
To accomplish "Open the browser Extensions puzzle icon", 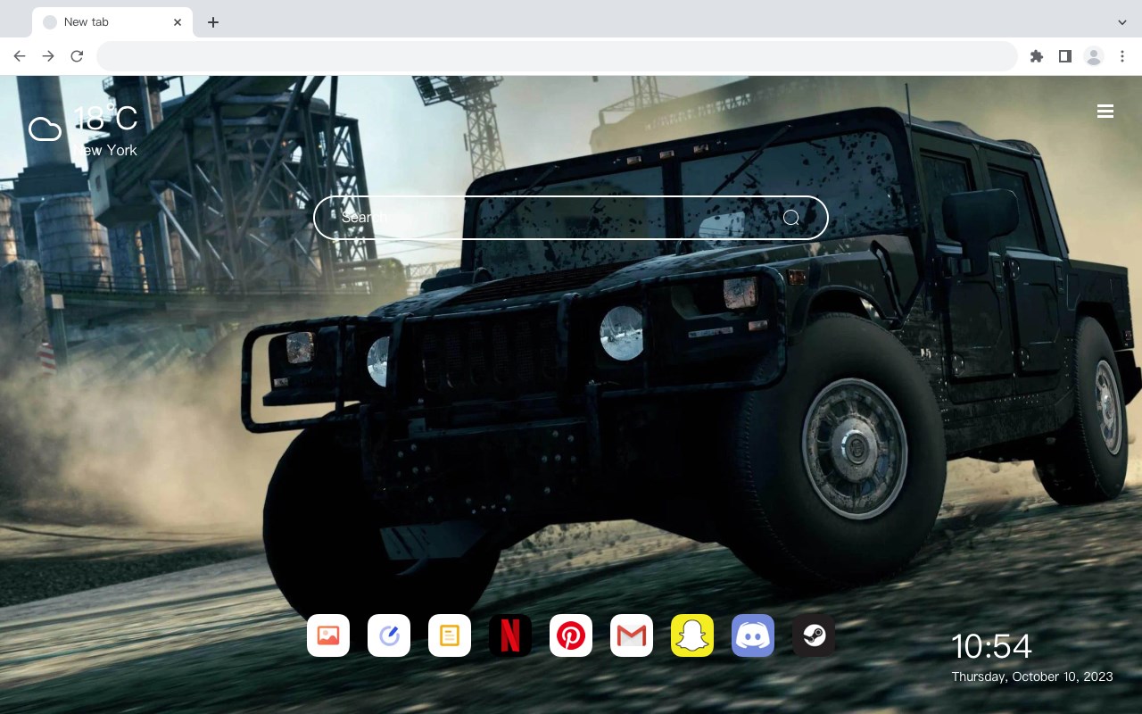I will (1036, 56).
